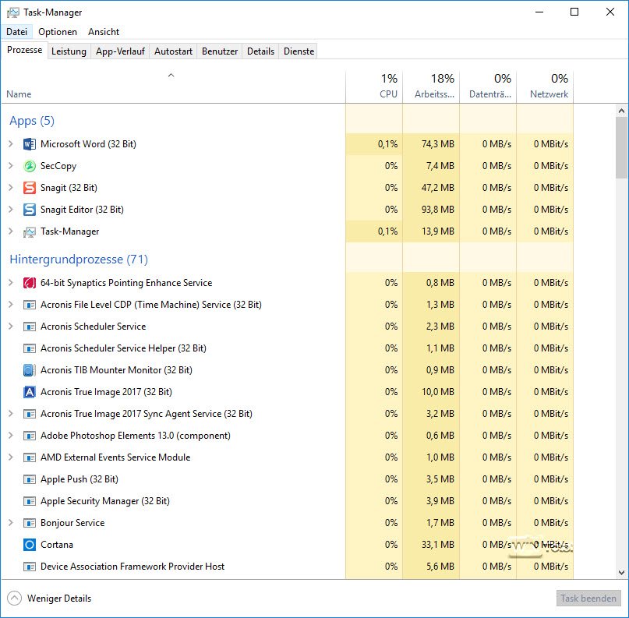Switch to the App-Verlauf tab
Viewport: 629px width, 618px height.
[x=120, y=51]
